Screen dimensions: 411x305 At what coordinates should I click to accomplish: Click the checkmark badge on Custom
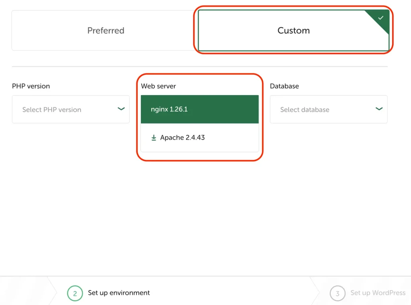(x=381, y=18)
